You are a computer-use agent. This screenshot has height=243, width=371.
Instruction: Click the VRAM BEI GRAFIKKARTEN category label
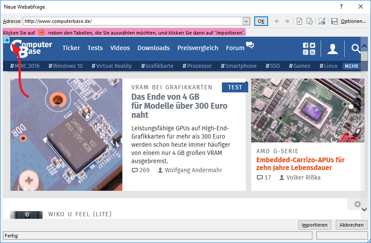pyautogui.click(x=172, y=87)
